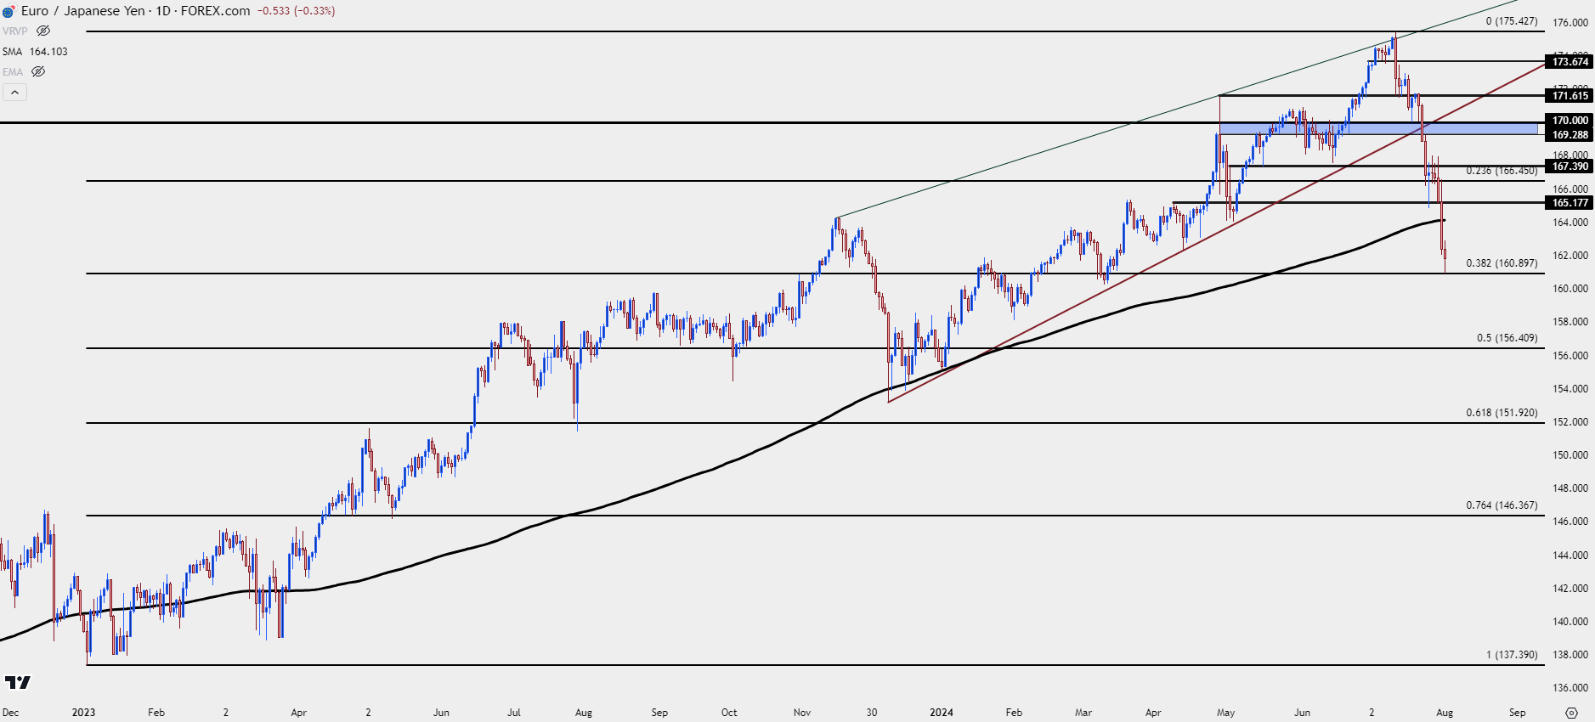The width and height of the screenshot is (1595, 722).
Task: Select the 1 (137.390) Fibonacci label
Action: [x=1511, y=655]
